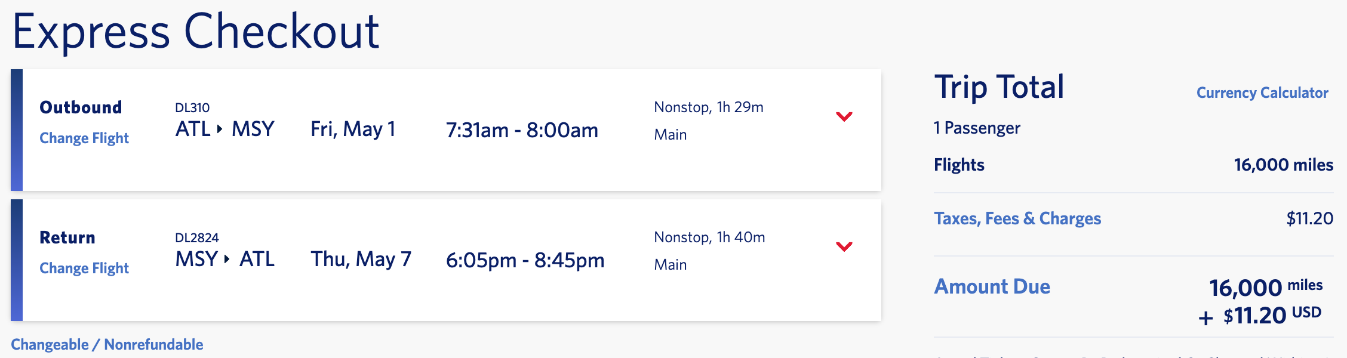The height and width of the screenshot is (358, 1347).
Task: Select flight number DL2824
Action: 197,238
